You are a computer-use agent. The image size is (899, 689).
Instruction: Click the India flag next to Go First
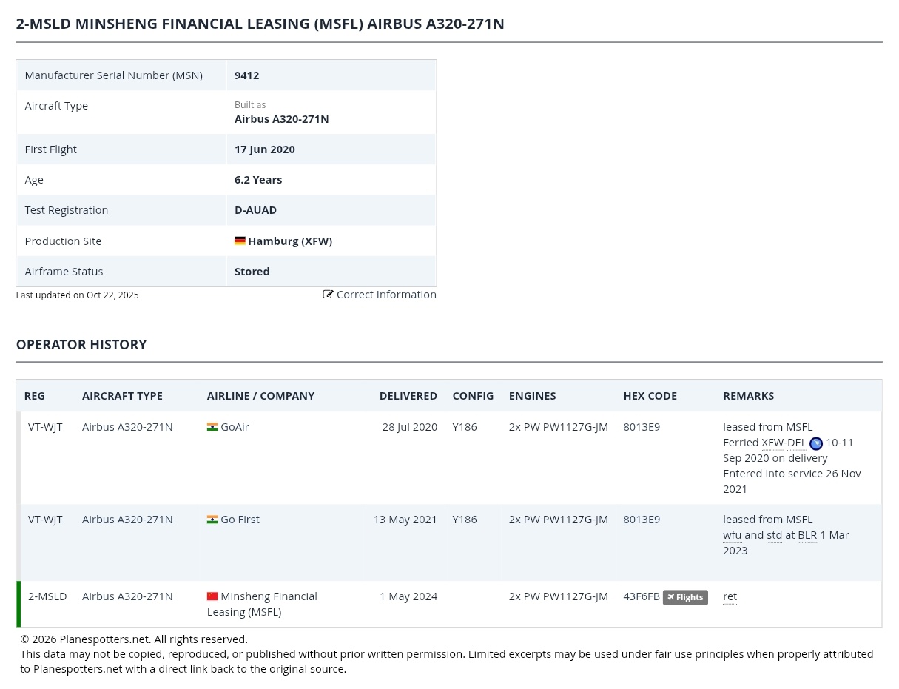tap(212, 520)
